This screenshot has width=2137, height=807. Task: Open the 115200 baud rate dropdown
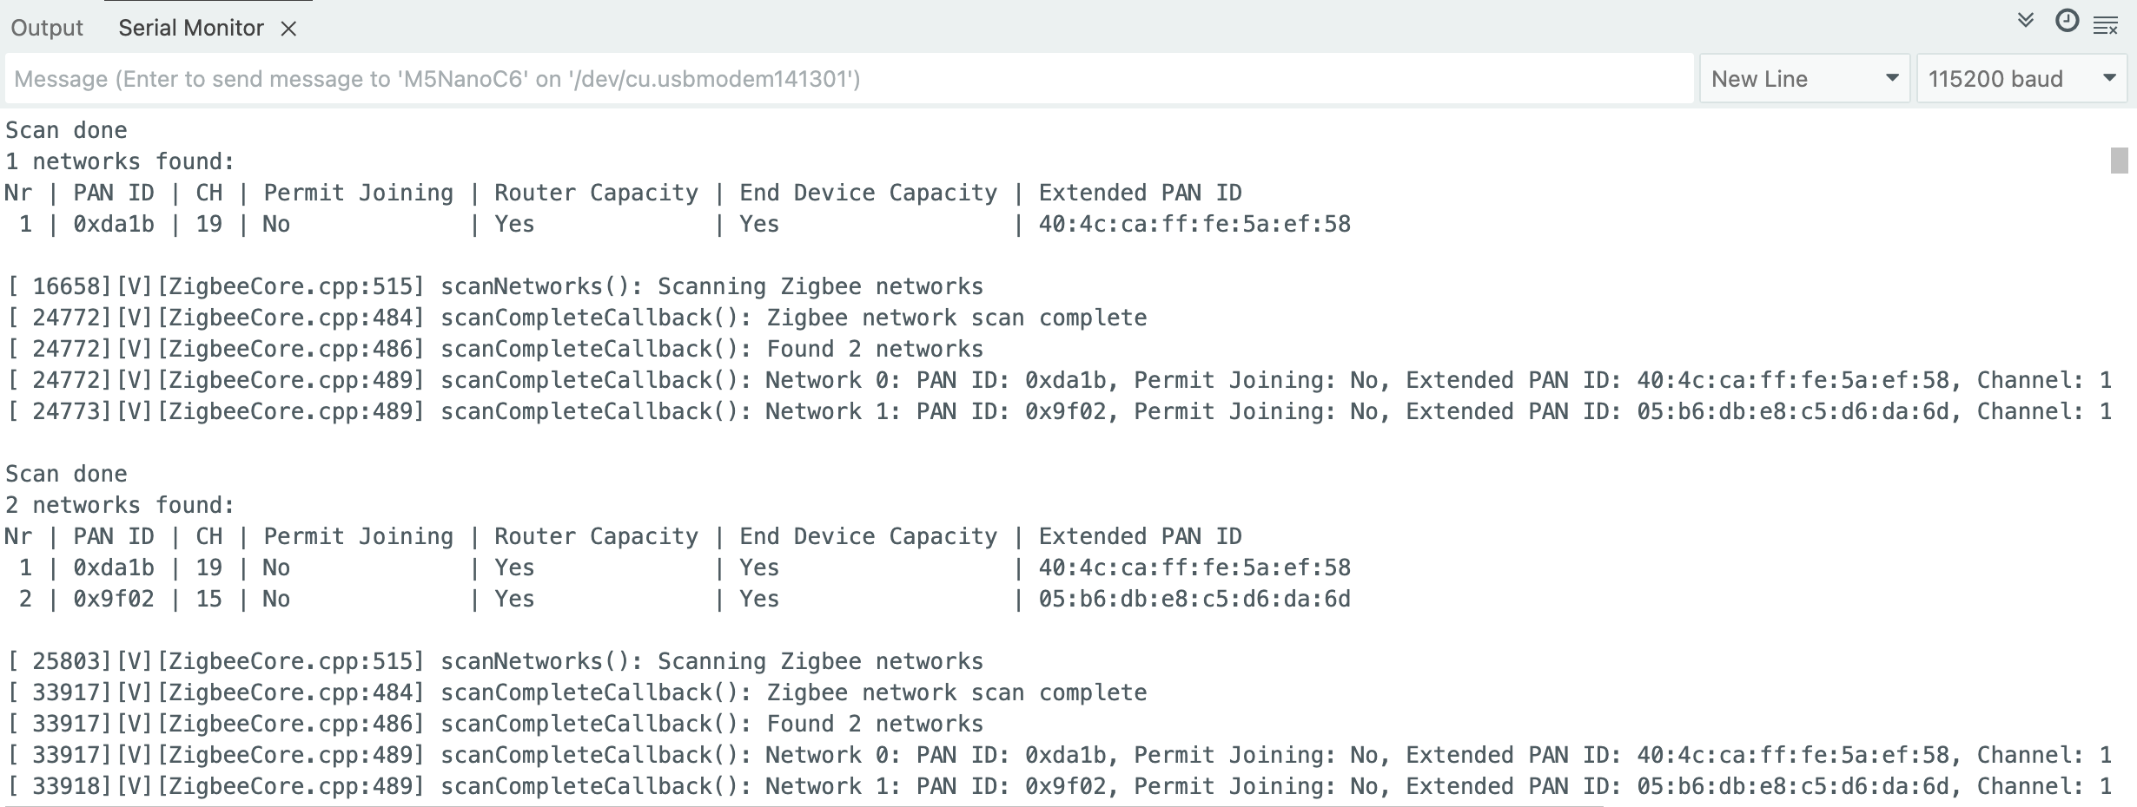pos(2021,79)
